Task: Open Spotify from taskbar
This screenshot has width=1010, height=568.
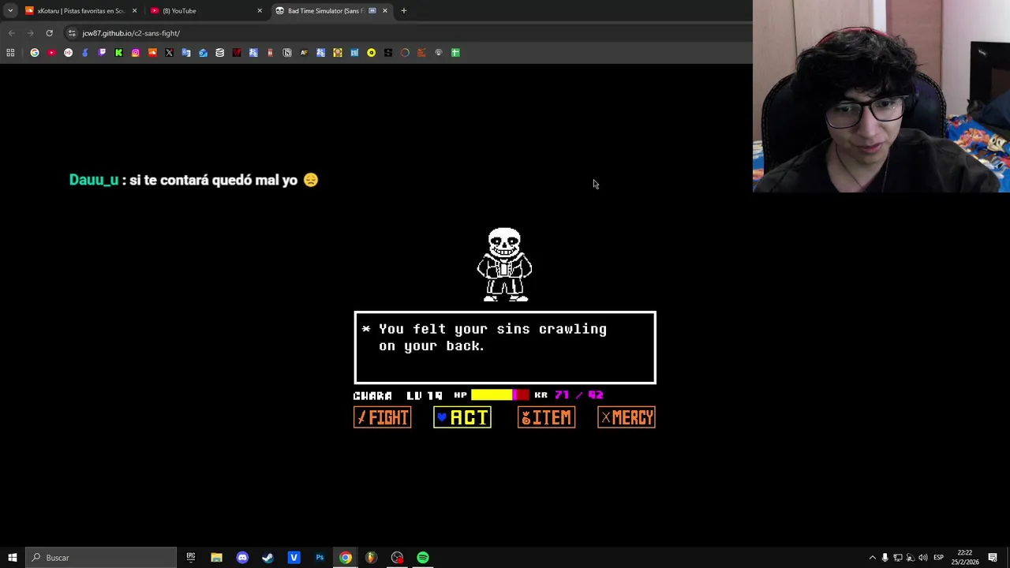Action: 423,558
